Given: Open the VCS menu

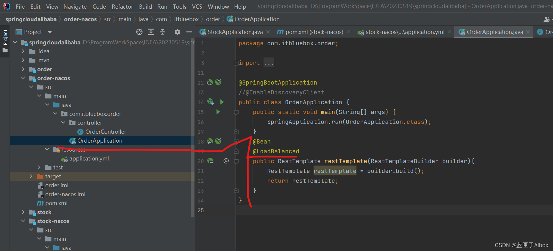Looking at the screenshot, I should [x=197, y=7].
